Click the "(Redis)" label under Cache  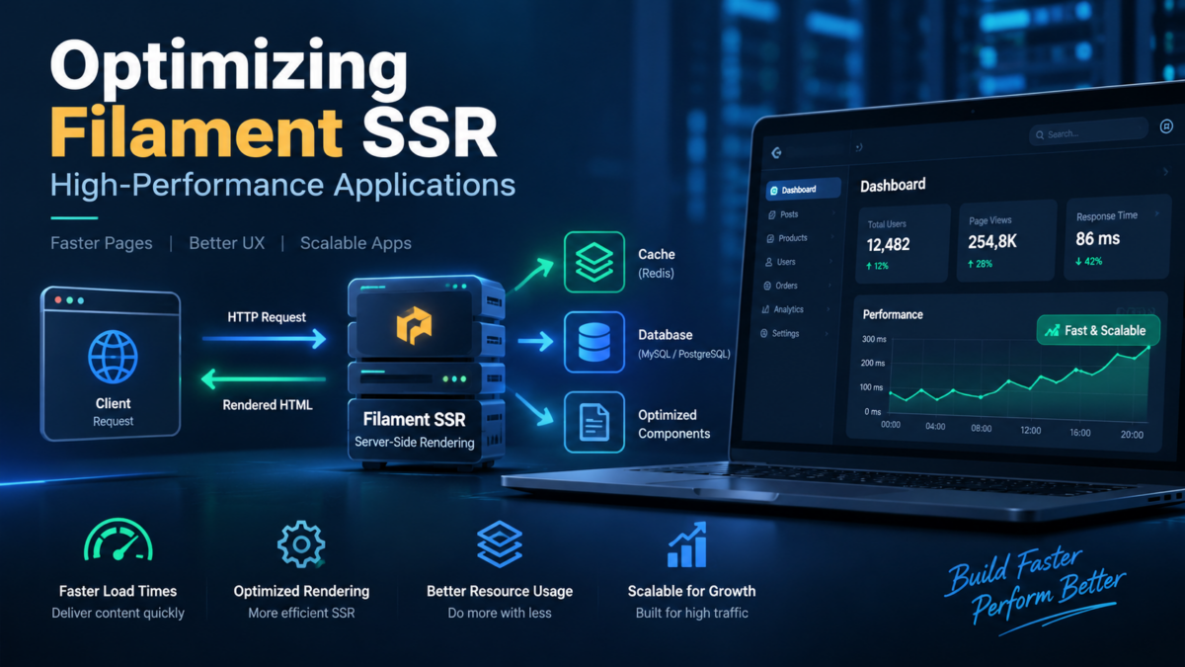(657, 273)
